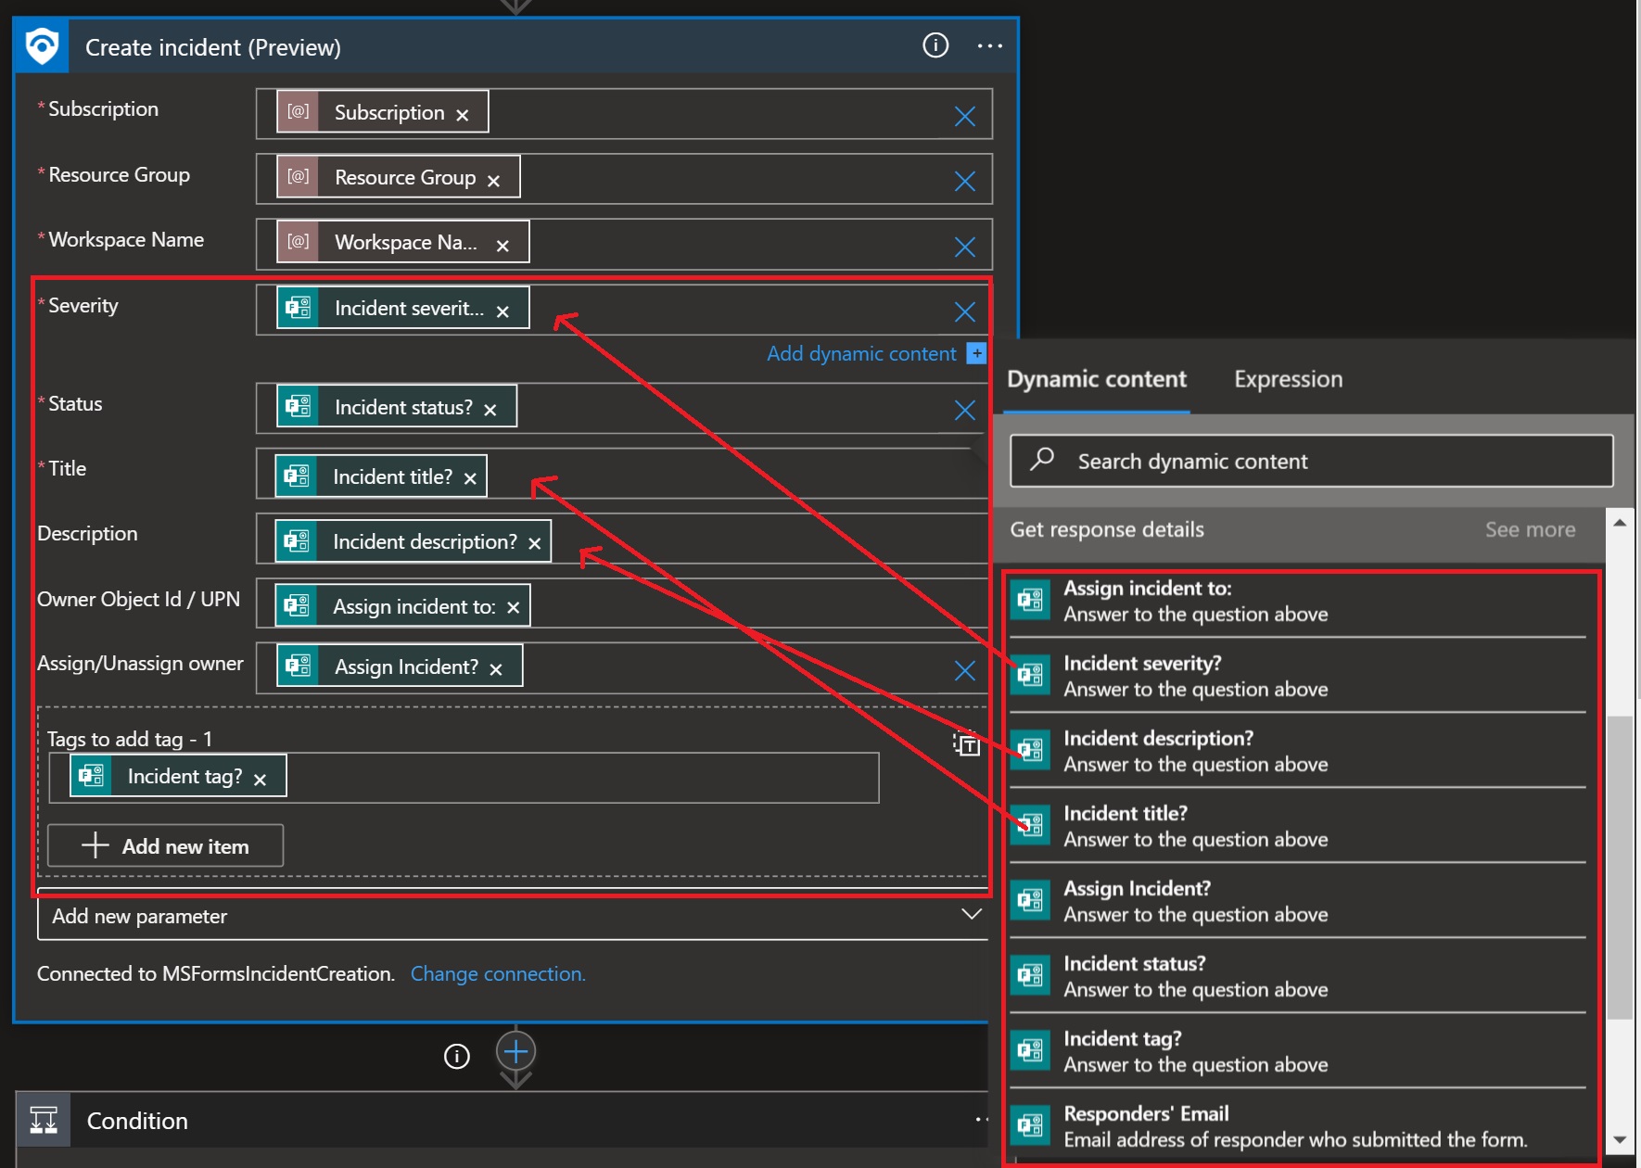Image resolution: width=1641 pixels, height=1168 pixels.
Task: Click Forms icon next to Incident status? in list
Action: [x=1030, y=975]
